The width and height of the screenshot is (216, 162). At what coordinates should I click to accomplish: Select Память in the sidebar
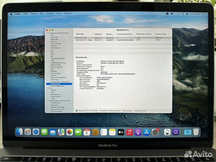tap(54, 75)
